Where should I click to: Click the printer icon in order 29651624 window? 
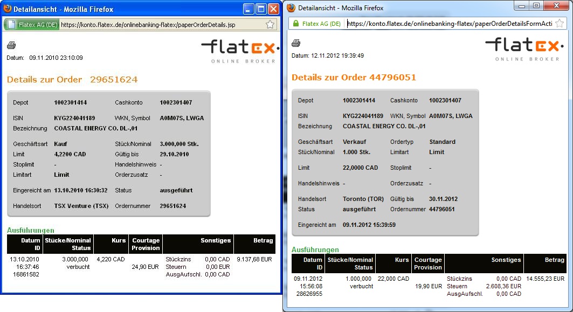click(x=11, y=45)
